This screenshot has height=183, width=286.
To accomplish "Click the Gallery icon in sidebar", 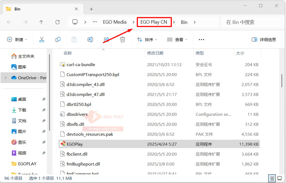I will click(x=14, y=67).
